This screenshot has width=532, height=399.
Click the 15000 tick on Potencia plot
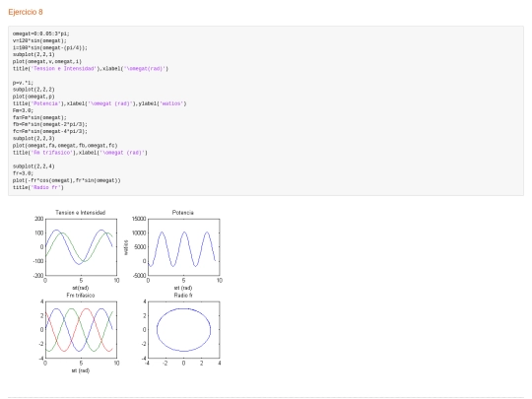point(139,219)
